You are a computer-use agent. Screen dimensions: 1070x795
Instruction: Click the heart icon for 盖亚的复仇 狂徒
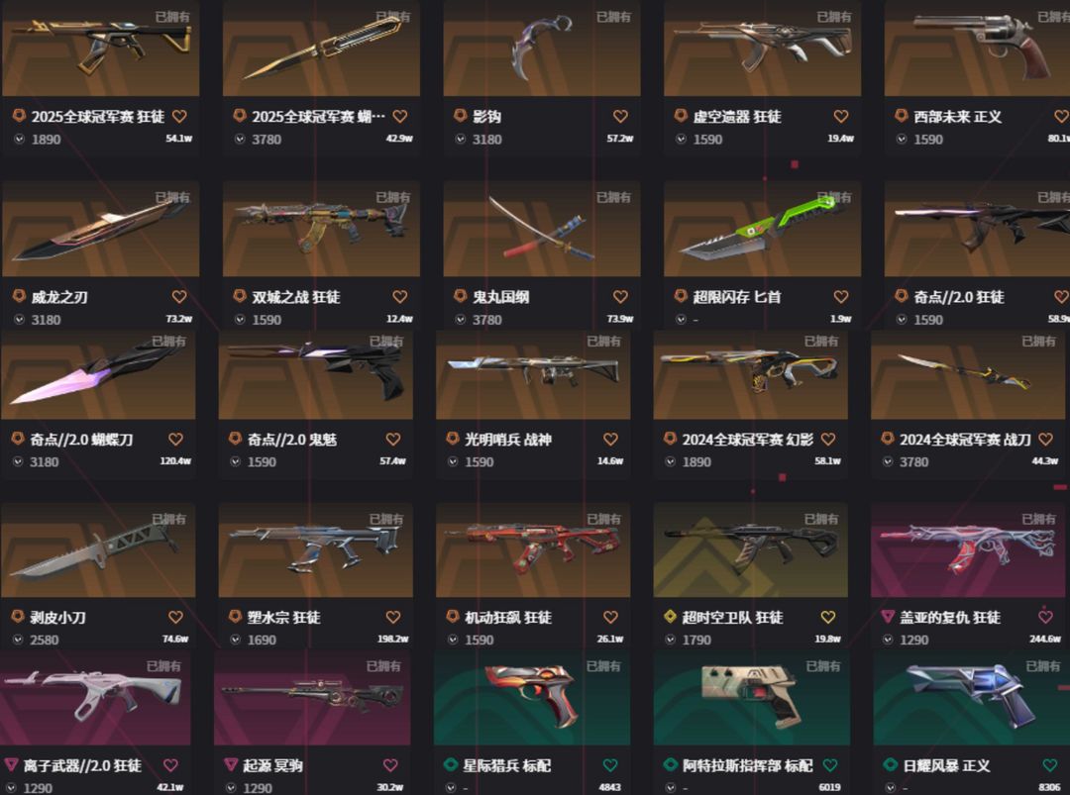pos(1045,617)
